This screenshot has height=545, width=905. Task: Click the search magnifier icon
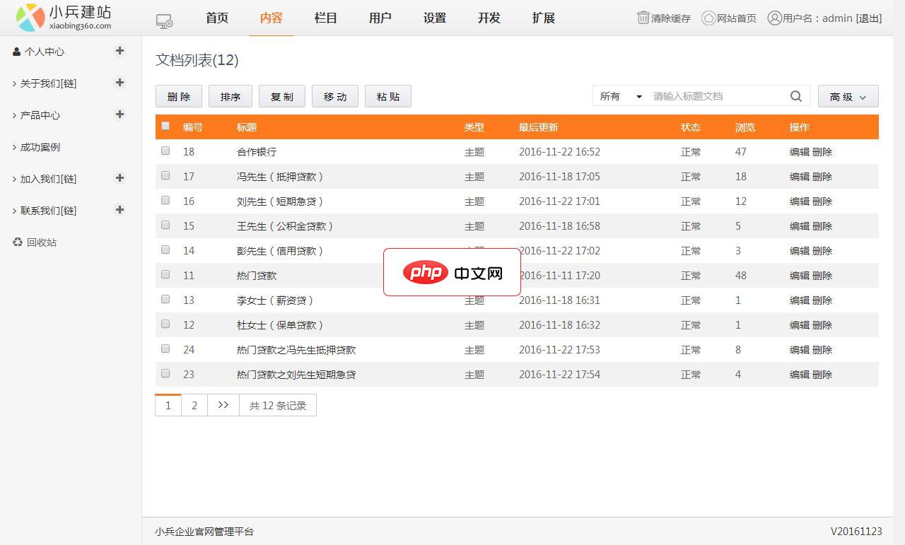click(x=796, y=96)
